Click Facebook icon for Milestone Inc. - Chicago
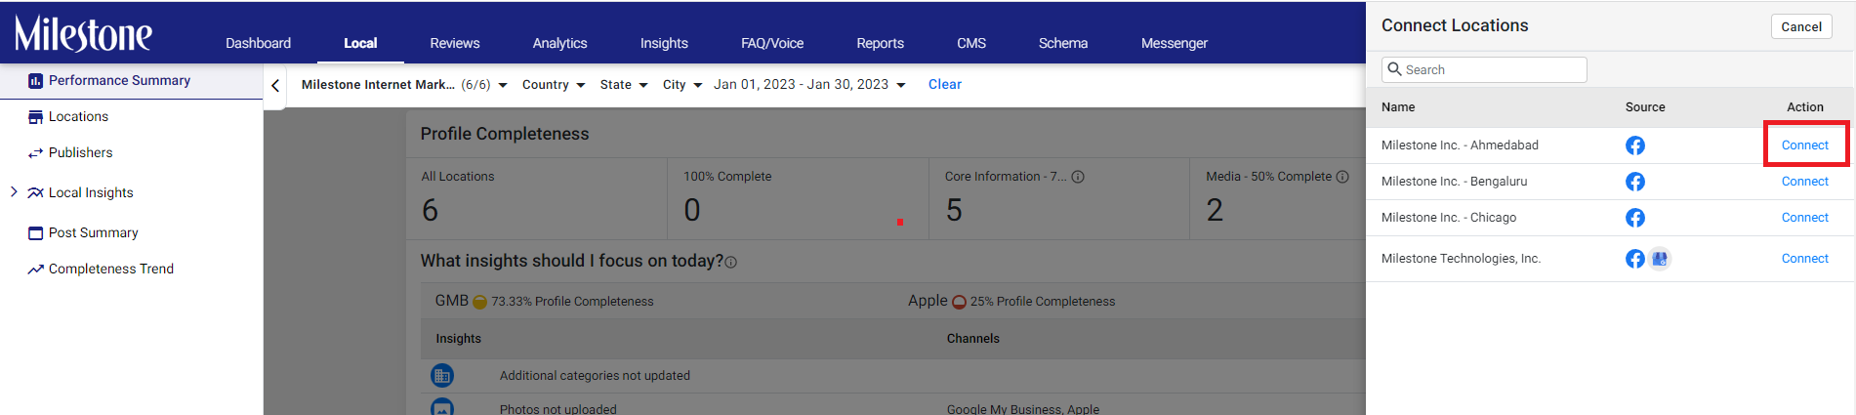The height and width of the screenshot is (415, 1856). pos(1635,218)
